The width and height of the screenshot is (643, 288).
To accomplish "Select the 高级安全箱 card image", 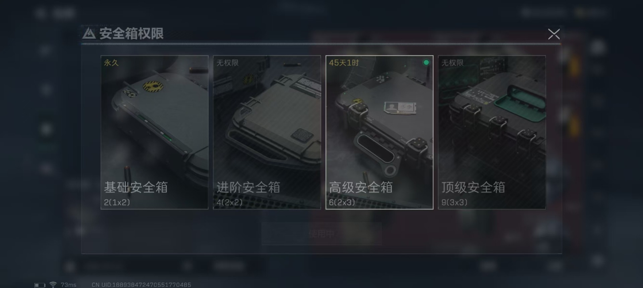I will pos(379,132).
